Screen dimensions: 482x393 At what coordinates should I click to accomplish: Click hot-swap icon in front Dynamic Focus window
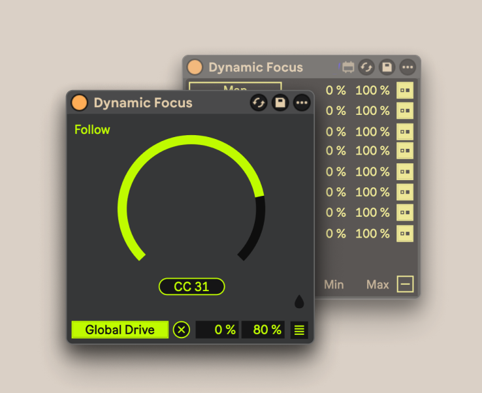(x=259, y=102)
